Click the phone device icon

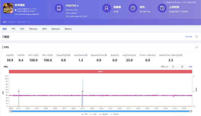pyautogui.click(x=59, y=8)
